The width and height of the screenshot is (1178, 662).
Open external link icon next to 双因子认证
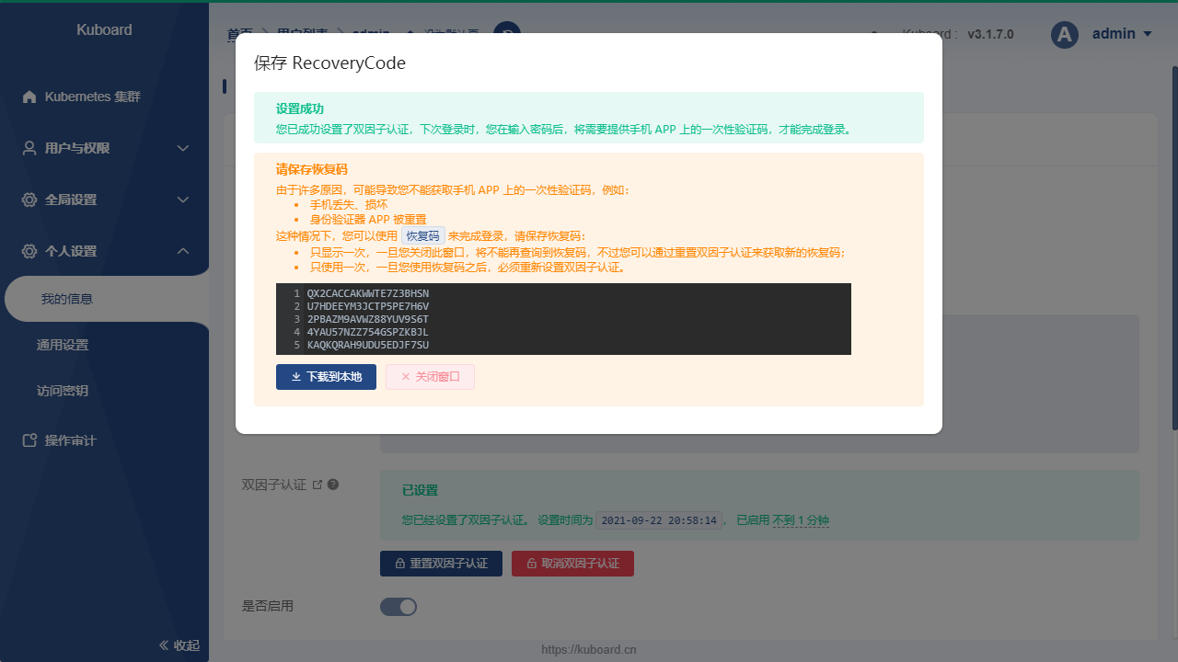[x=318, y=485]
